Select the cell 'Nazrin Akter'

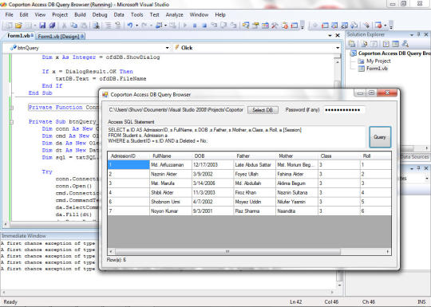click(x=171, y=174)
